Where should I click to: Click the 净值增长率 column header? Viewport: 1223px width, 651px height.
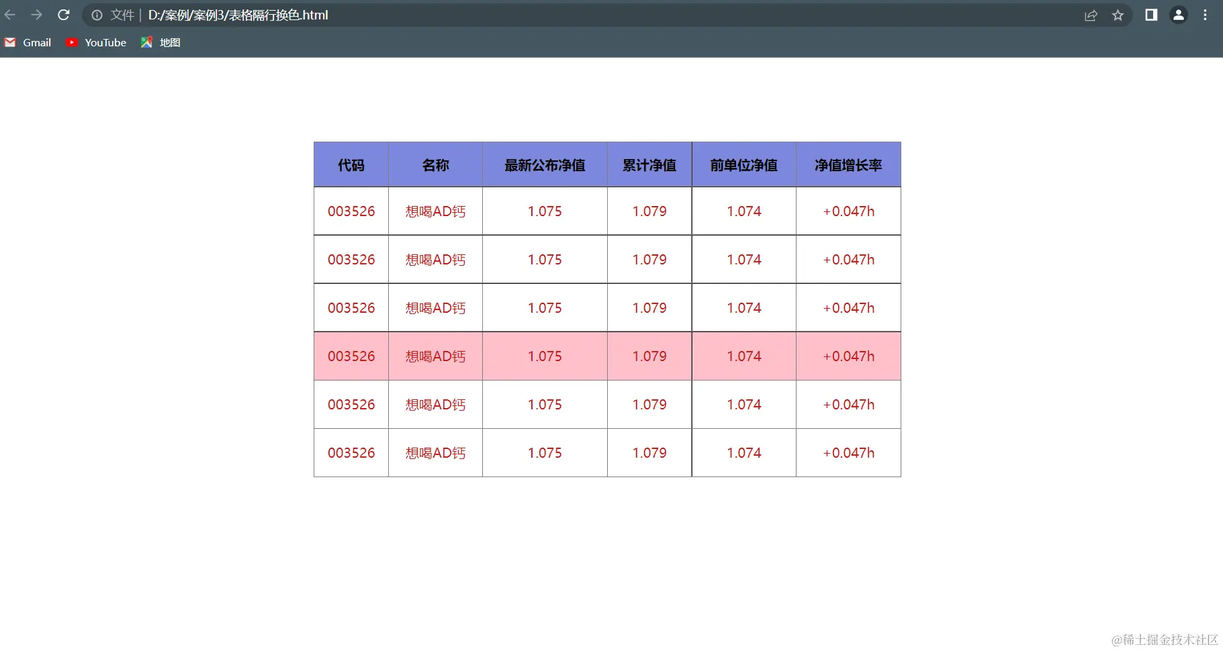[x=848, y=165]
